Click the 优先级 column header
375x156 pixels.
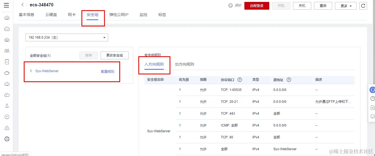[x=184, y=80]
